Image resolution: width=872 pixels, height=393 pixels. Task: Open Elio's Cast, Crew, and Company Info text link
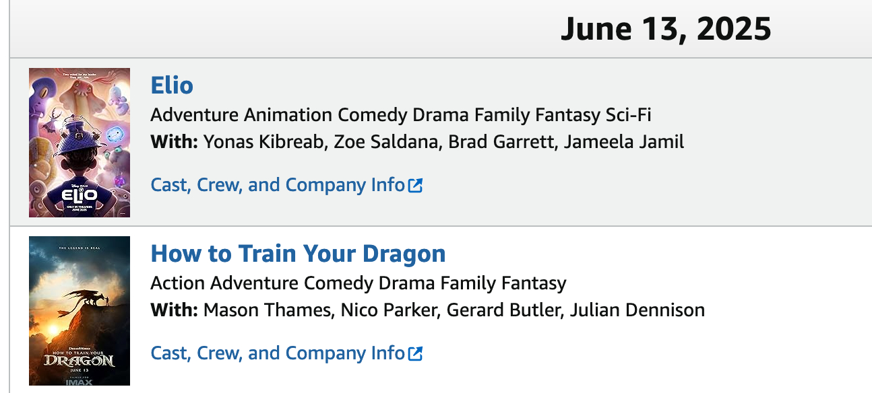coord(278,185)
